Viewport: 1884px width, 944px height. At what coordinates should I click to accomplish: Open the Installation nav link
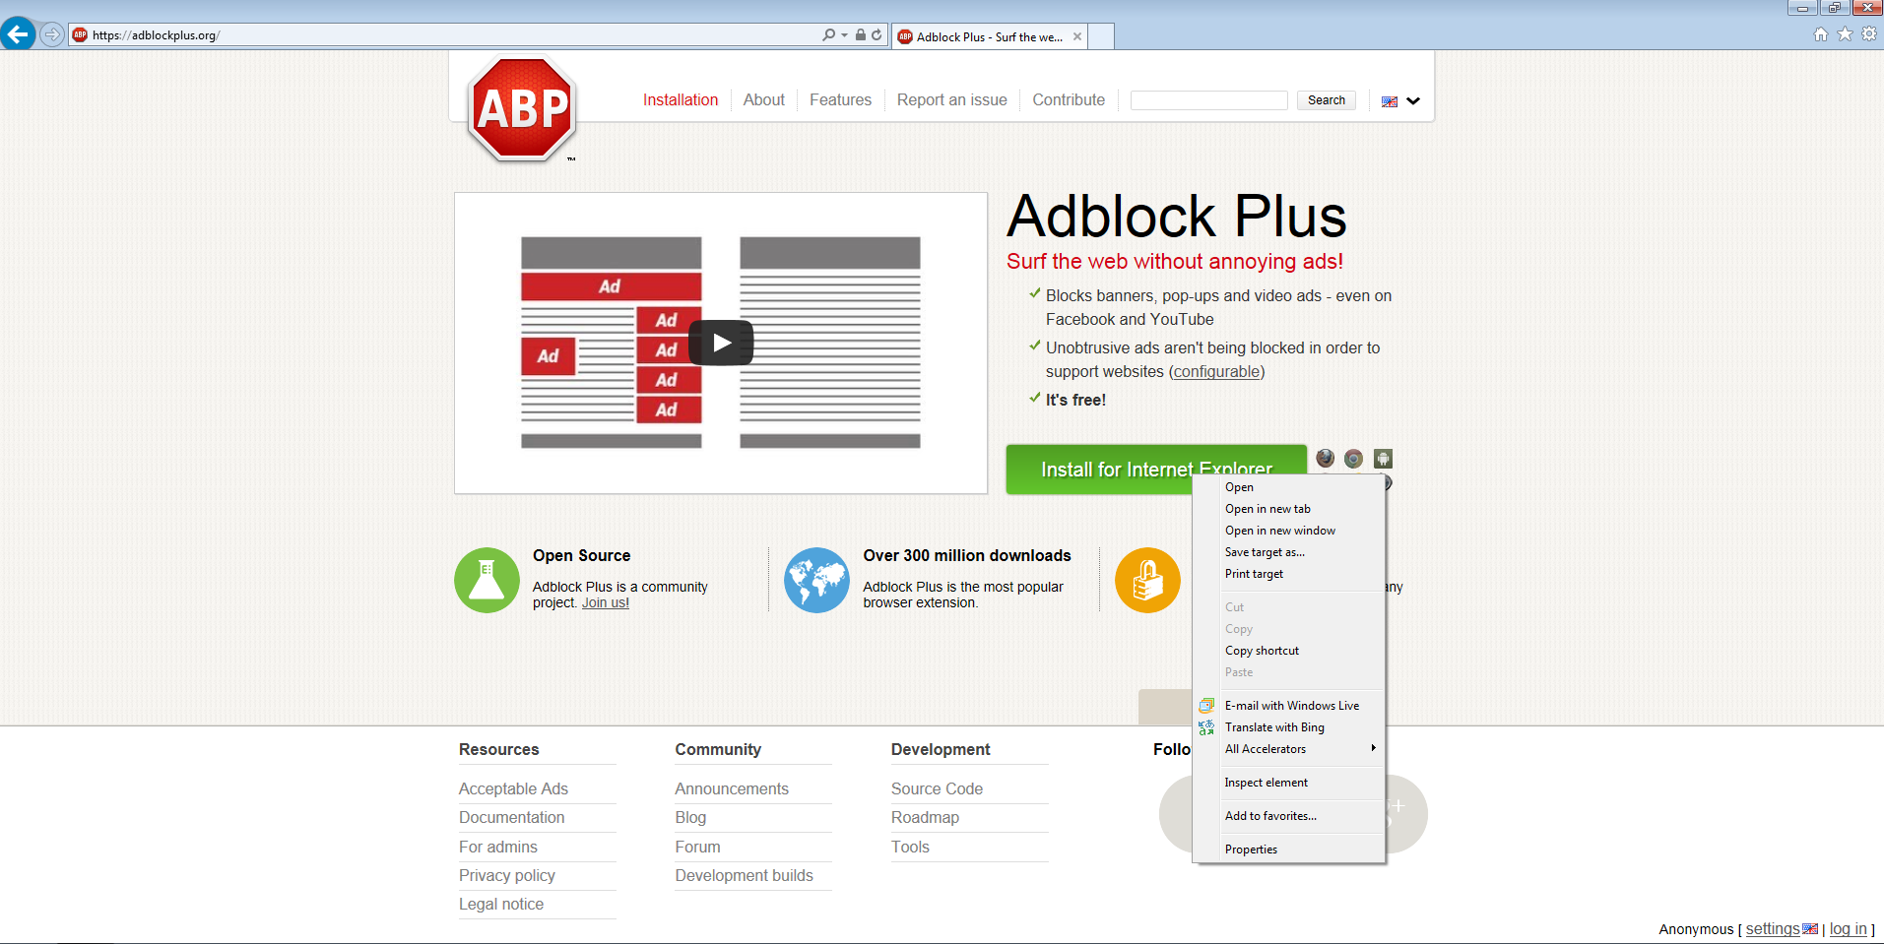point(681,99)
